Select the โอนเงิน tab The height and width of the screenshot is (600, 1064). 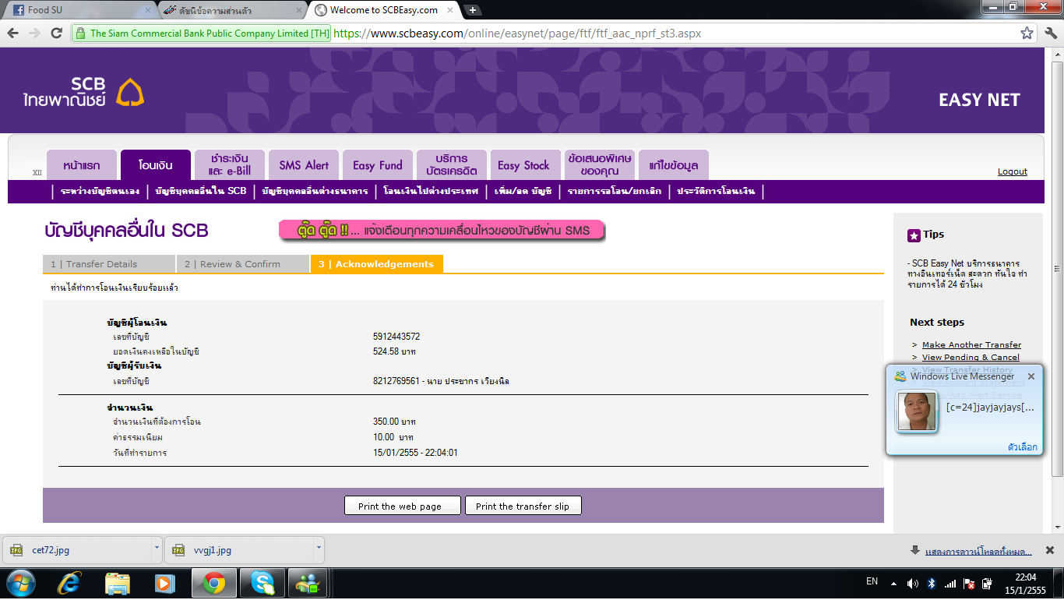[155, 165]
